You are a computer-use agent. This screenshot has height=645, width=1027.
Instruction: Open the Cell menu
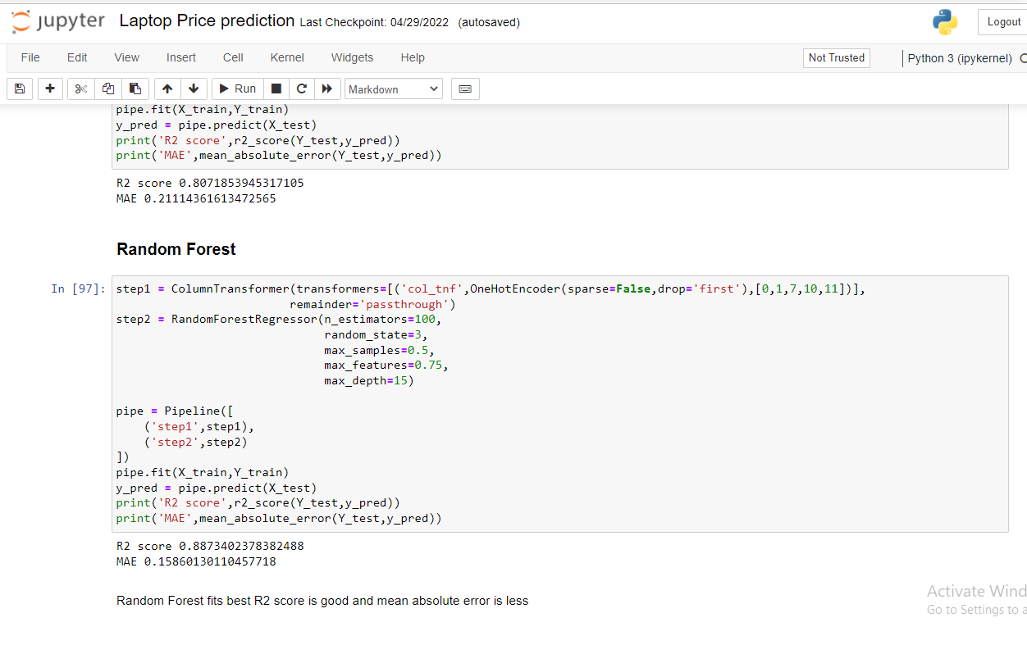(x=233, y=57)
